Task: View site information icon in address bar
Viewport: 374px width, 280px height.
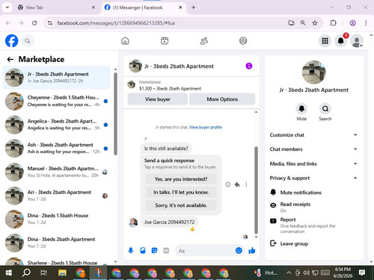Action: (x=50, y=23)
